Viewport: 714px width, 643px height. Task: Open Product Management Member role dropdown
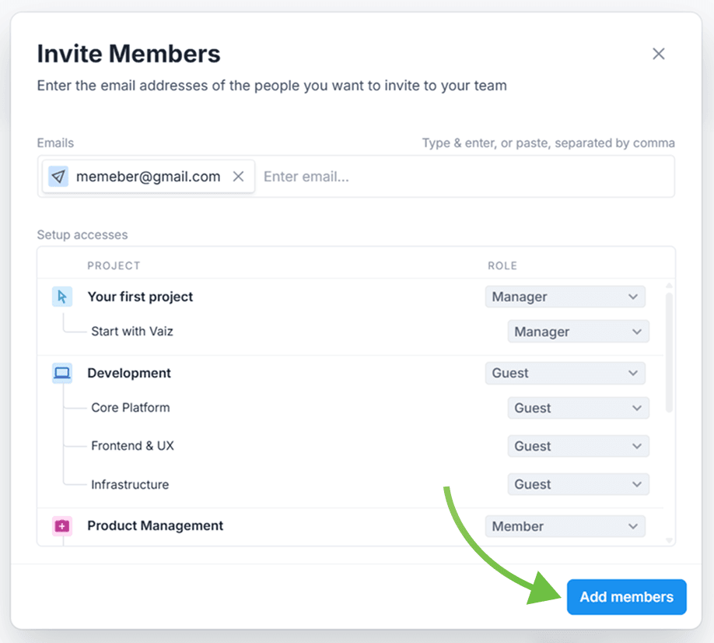pyautogui.click(x=565, y=526)
